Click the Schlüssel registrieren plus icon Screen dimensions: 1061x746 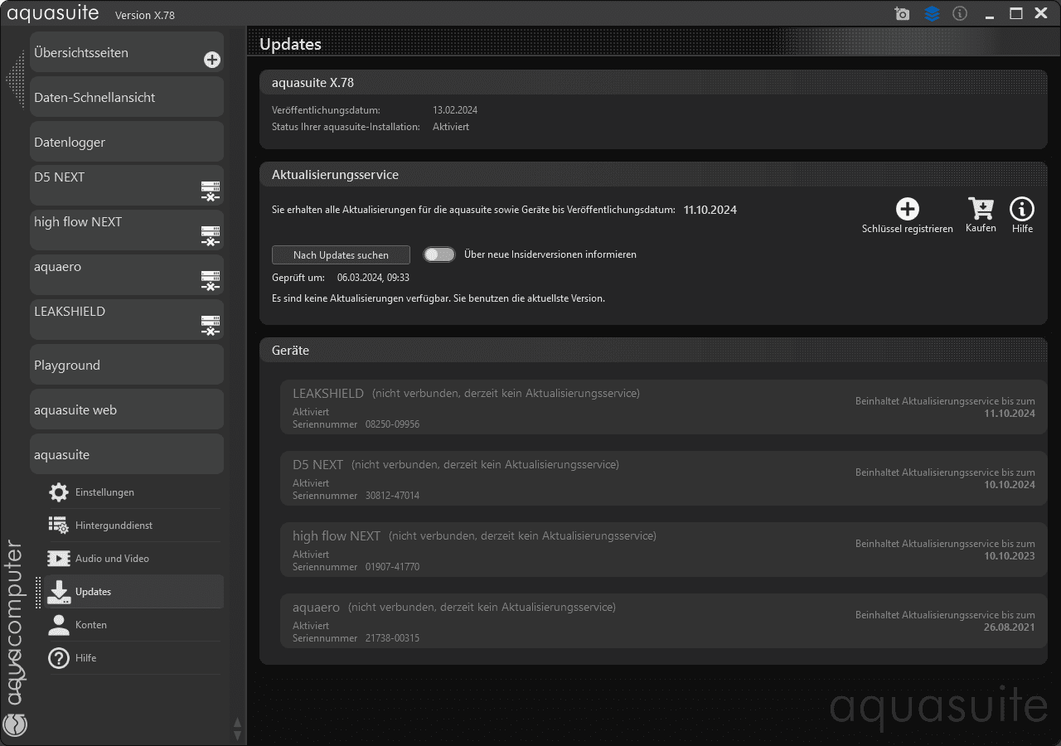click(x=908, y=209)
